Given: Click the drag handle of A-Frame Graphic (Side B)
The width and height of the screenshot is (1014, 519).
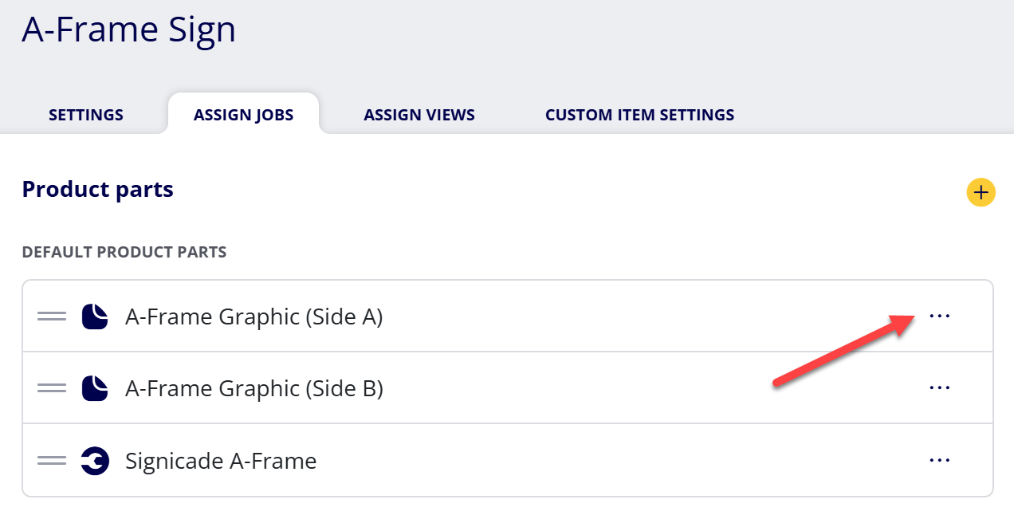Looking at the screenshot, I should pos(52,388).
